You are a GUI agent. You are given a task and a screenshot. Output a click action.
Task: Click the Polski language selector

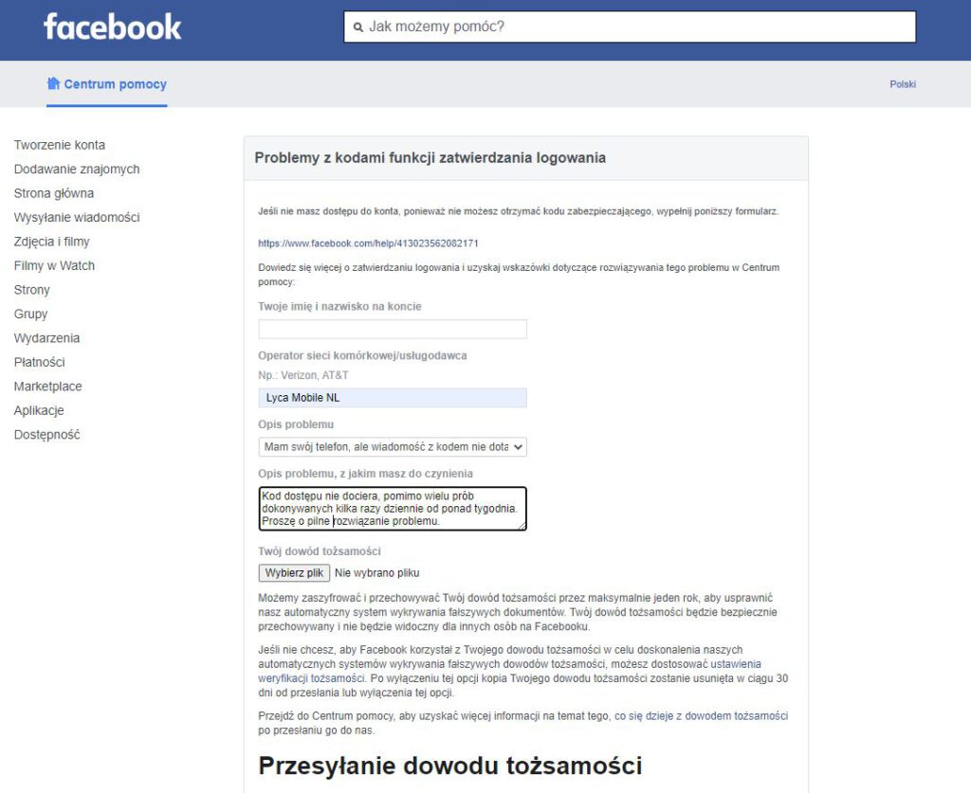tap(903, 84)
